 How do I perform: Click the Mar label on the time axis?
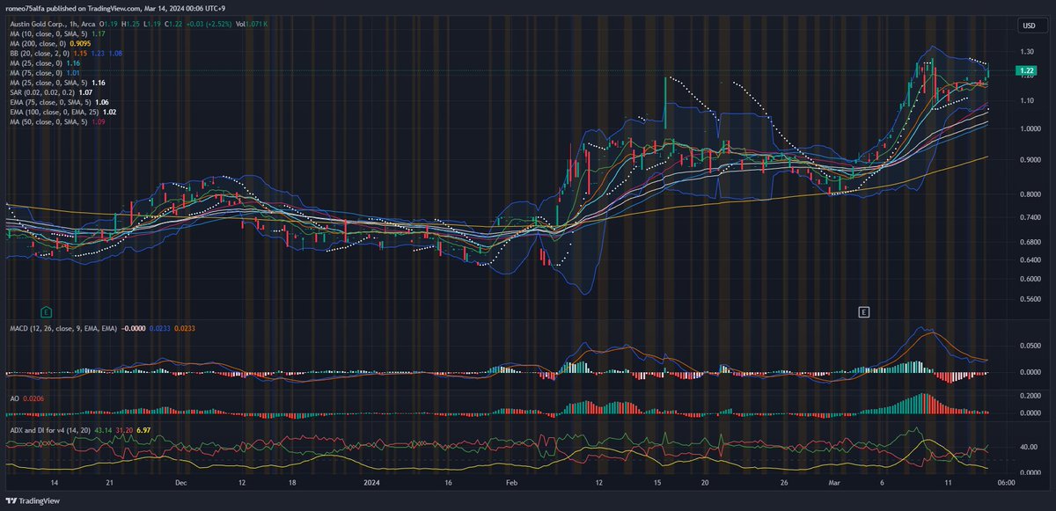[x=832, y=483]
